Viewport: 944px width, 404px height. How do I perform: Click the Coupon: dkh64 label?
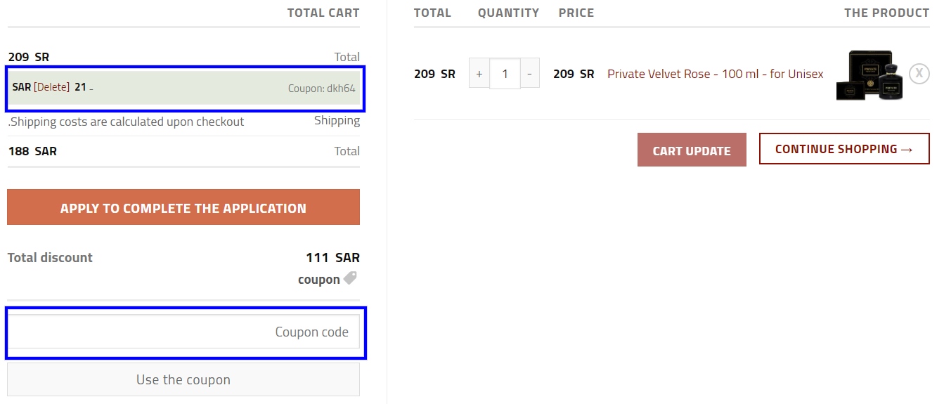321,89
